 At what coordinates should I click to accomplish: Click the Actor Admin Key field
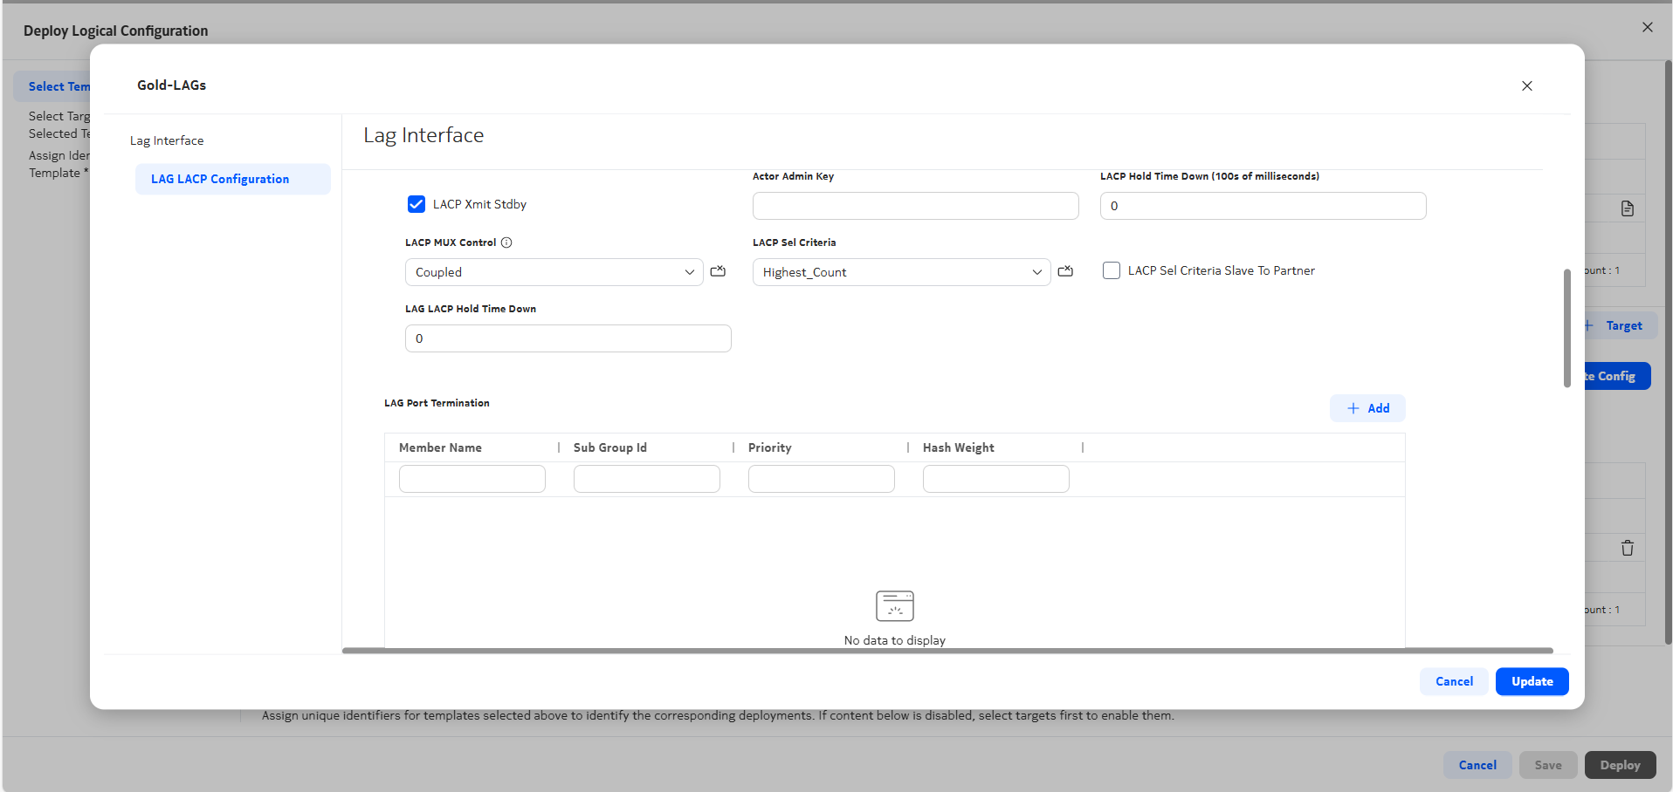(x=915, y=206)
